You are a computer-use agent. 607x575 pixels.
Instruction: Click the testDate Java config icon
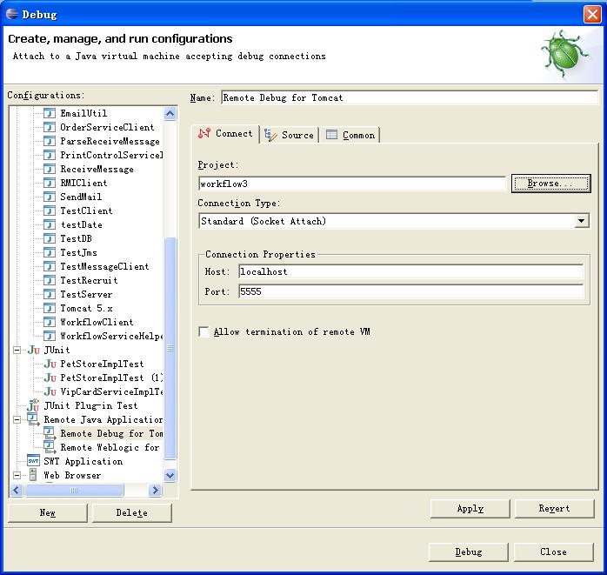click(50, 224)
